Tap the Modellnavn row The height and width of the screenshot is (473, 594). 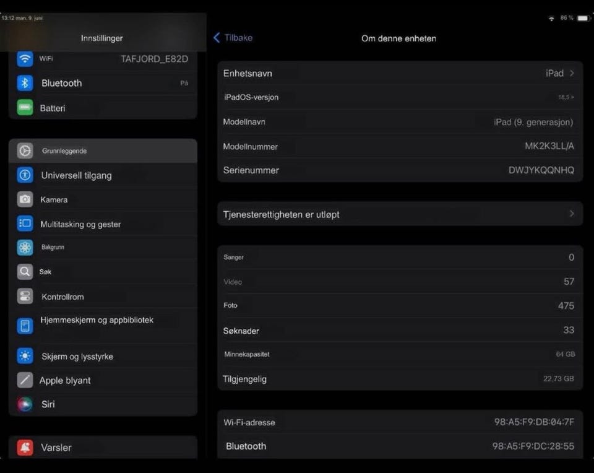[x=400, y=122]
